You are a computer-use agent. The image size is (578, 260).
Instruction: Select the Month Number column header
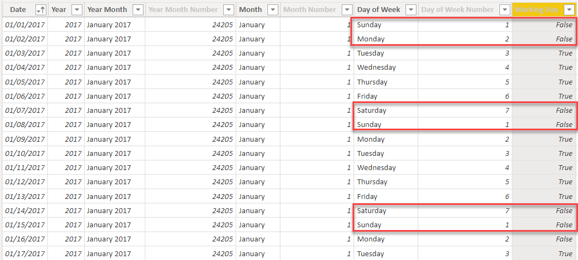tap(317, 10)
